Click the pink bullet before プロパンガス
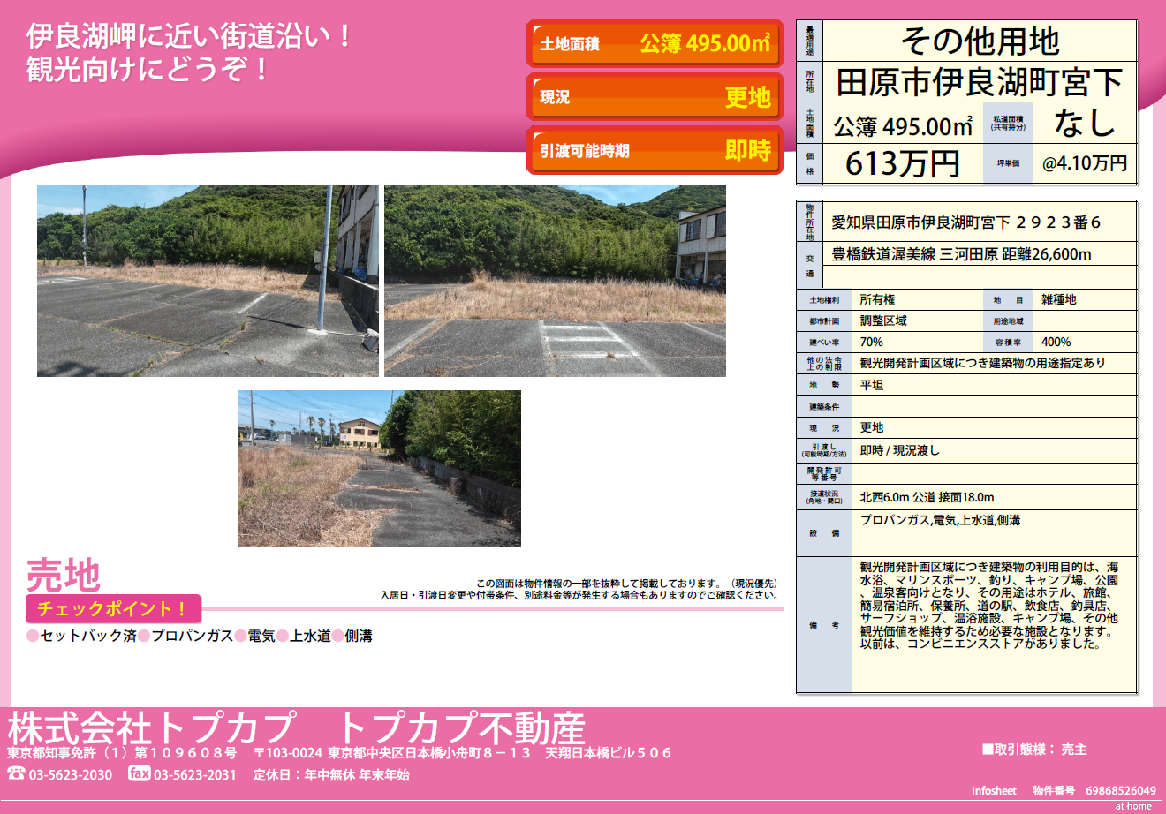Viewport: 1166px width, 814px height. coord(143,636)
